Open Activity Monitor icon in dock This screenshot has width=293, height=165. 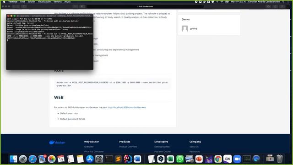point(247,159)
